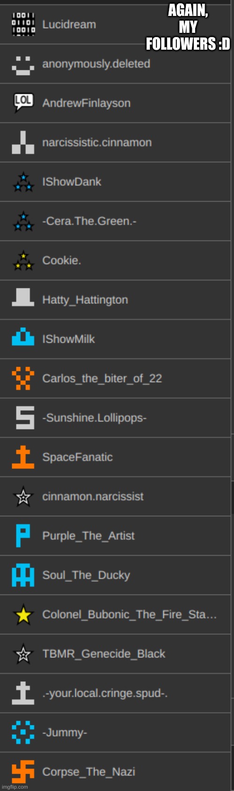Click the binary-pattern icon beside Lucidream
Viewport: 234px width, 791px height.
23,24
